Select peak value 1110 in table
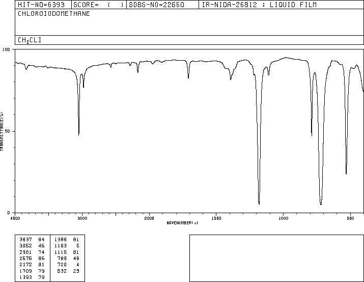364x282 pixels. point(61,252)
